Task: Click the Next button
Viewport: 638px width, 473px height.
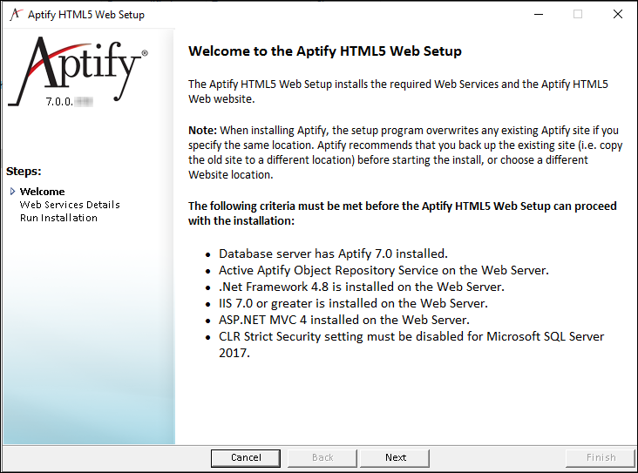Action: click(x=395, y=458)
